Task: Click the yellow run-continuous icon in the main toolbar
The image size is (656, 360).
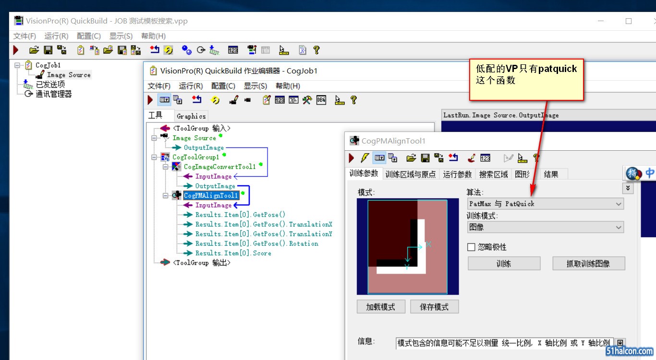Action: point(168,50)
